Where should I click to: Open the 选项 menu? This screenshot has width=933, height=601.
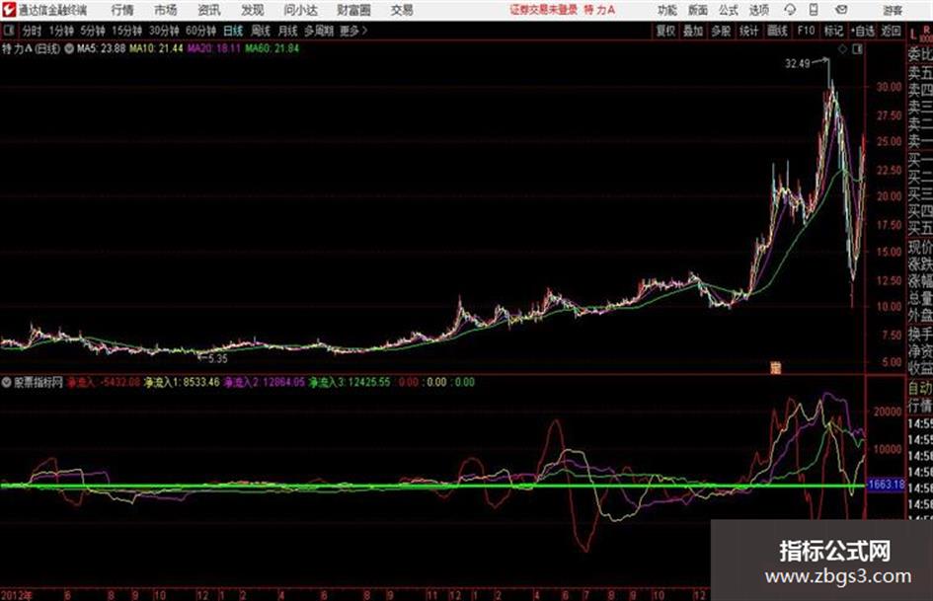[x=759, y=10]
